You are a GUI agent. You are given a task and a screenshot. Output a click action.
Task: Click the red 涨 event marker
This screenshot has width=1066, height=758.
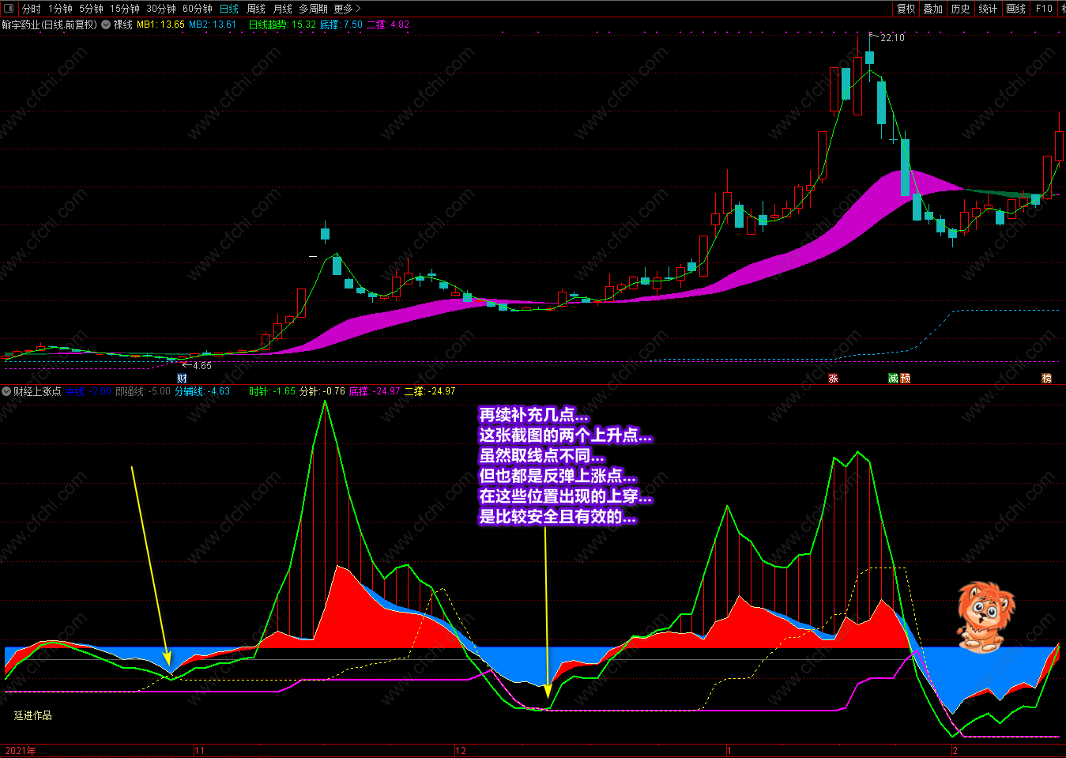(x=833, y=379)
